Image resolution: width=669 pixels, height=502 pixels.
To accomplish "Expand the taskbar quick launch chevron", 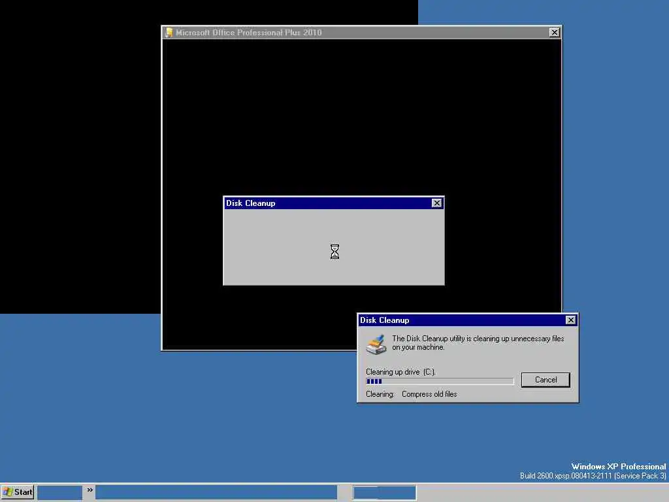I will (90, 490).
